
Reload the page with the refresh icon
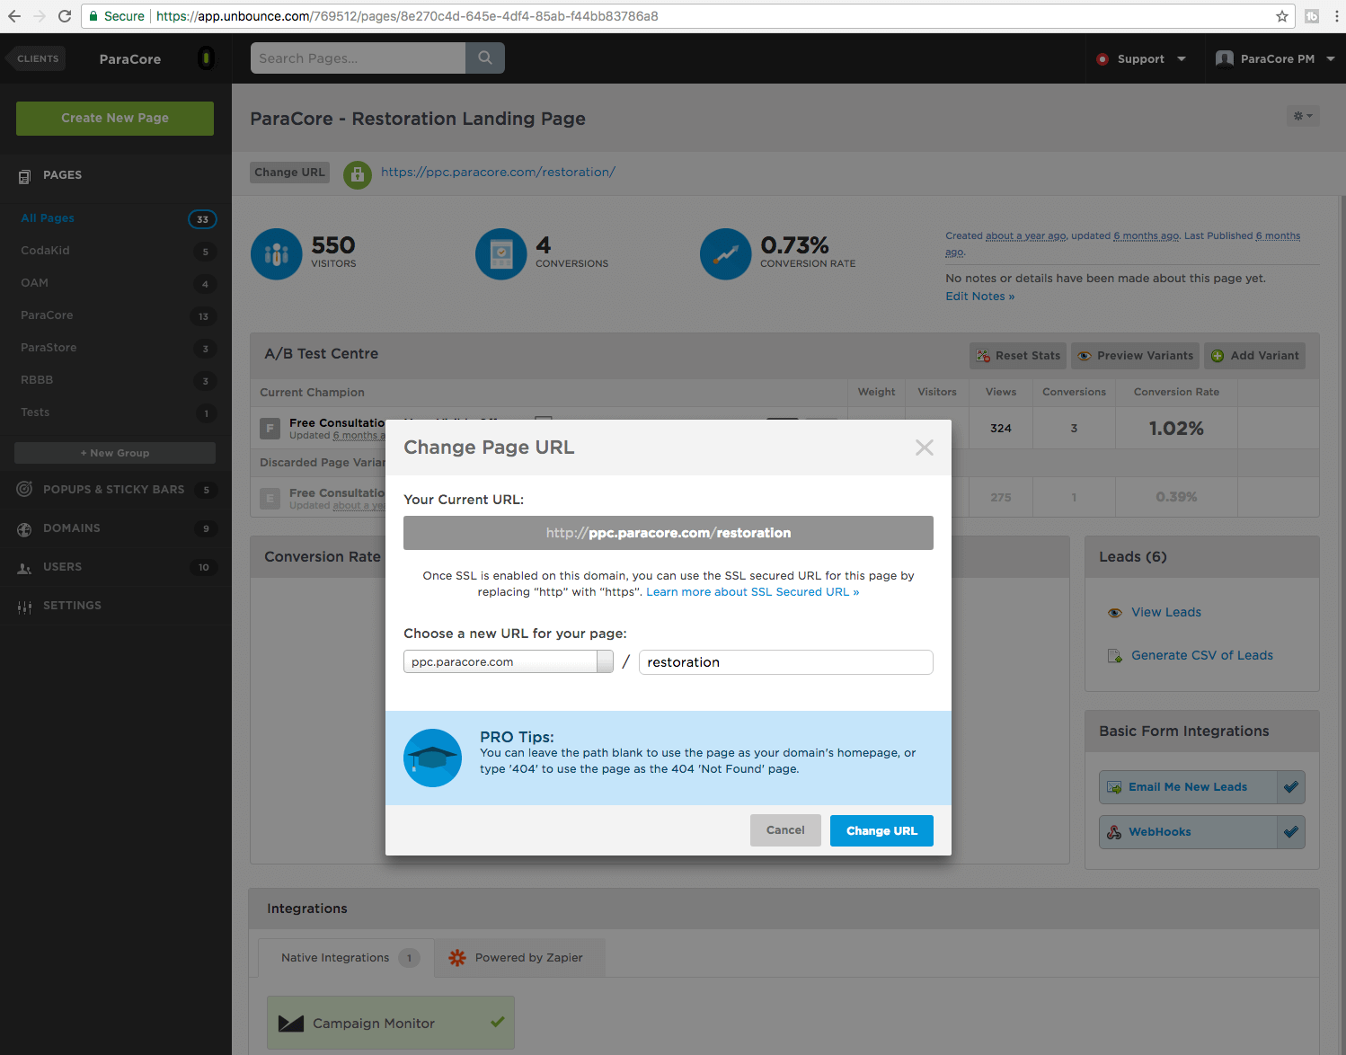point(65,16)
